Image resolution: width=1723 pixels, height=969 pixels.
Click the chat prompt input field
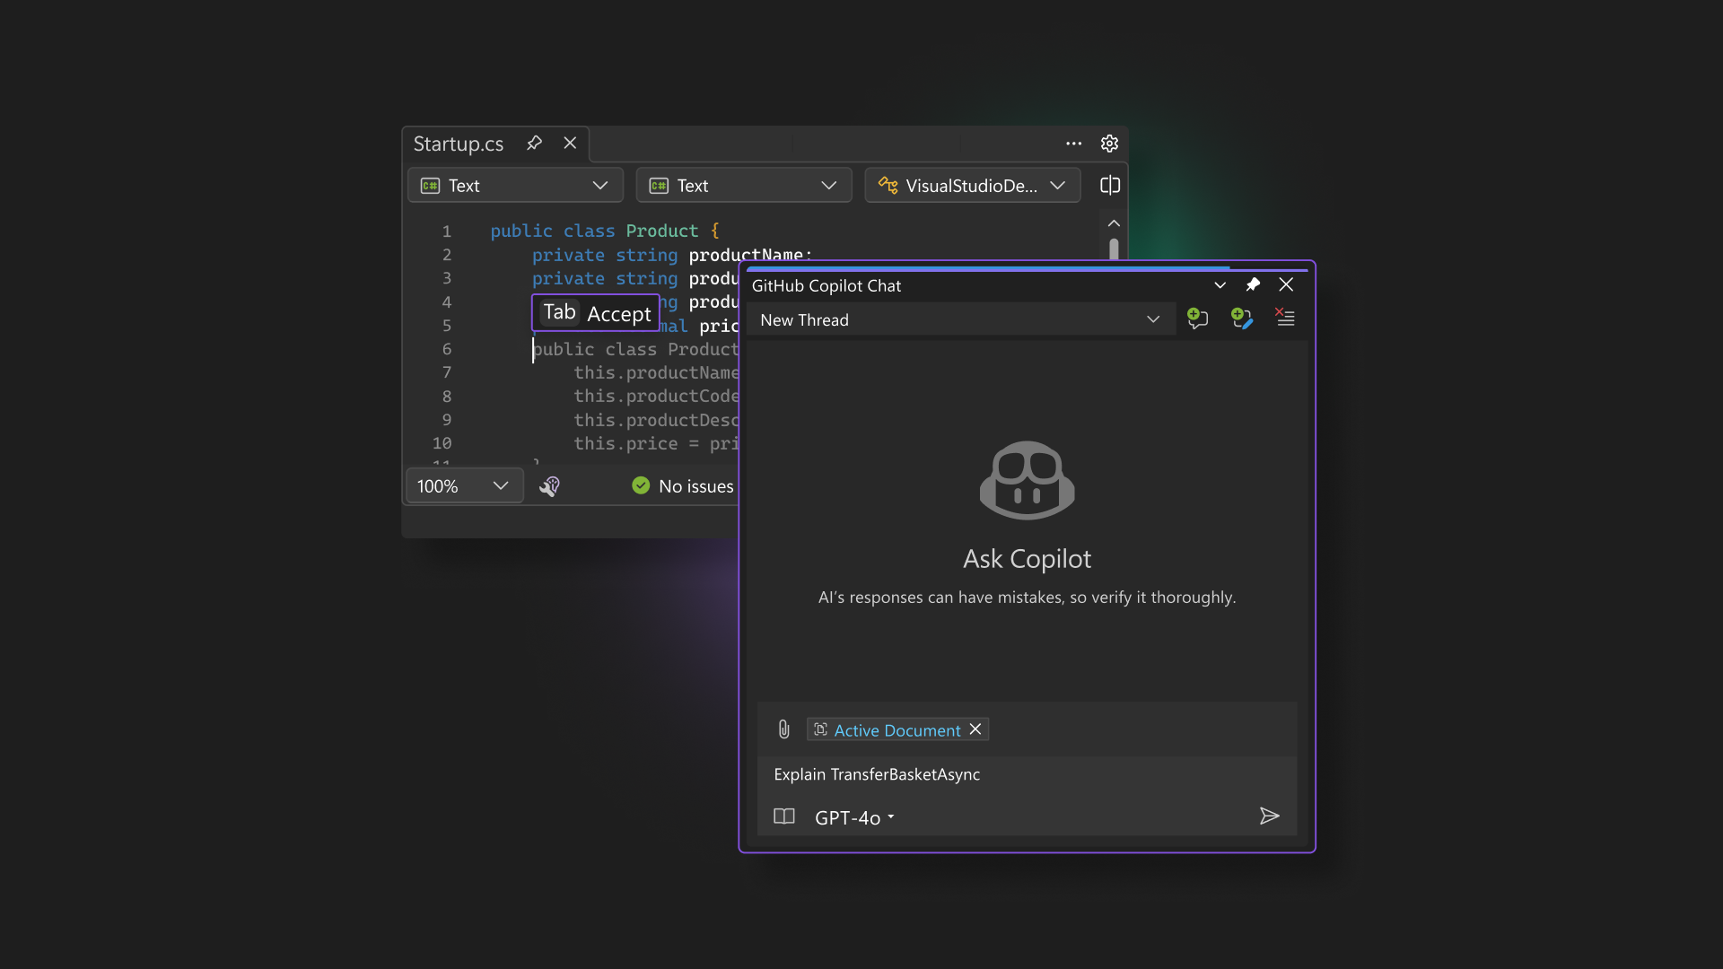pos(1027,774)
